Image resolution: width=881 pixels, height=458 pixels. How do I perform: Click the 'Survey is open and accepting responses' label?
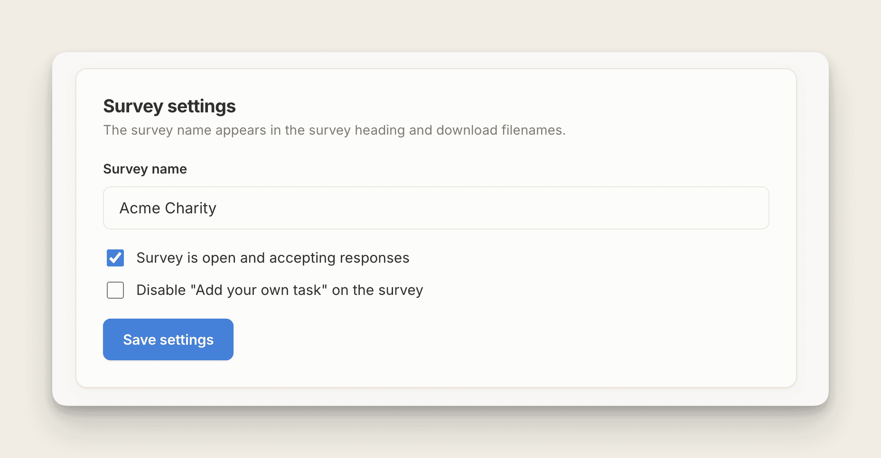coord(273,258)
